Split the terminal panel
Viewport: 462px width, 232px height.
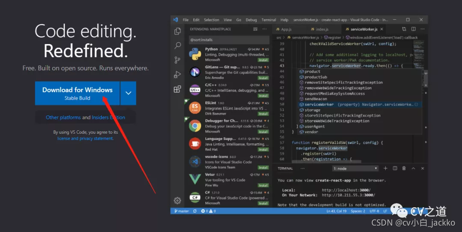(x=395, y=168)
